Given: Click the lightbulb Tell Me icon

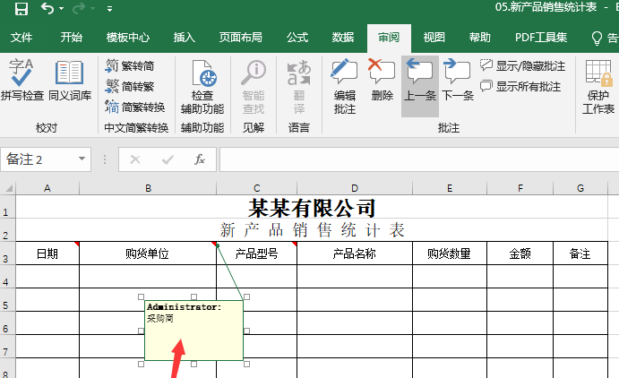Looking at the screenshot, I should tap(597, 39).
